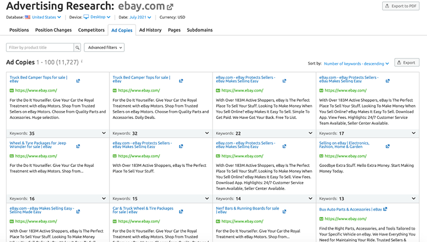This screenshot has height=242, width=427.
Task: Switch to Competitors tab
Action: click(x=91, y=30)
